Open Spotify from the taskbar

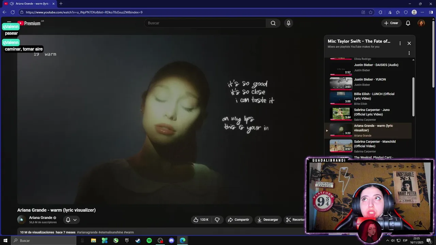coord(149,241)
